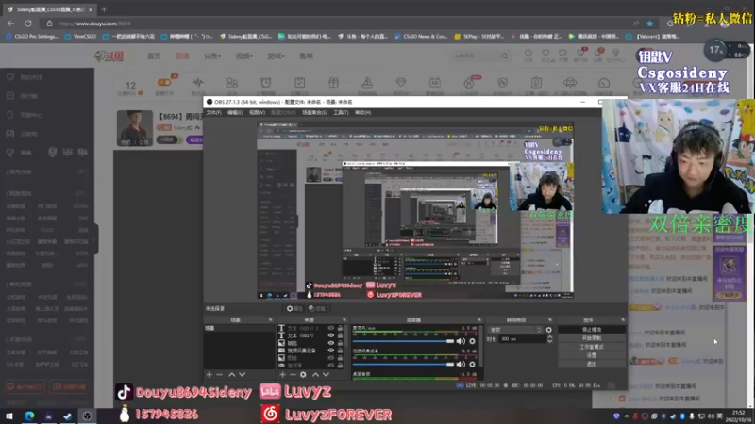The height and width of the screenshot is (424, 755).
Task: Mute the 麦克风/Aux mixer channel
Action: (461, 341)
